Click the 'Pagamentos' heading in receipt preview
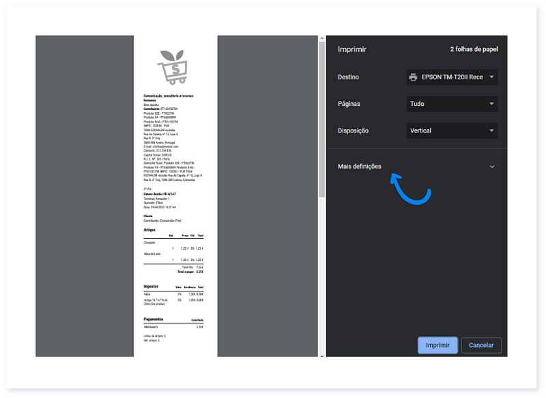This screenshot has width=546, height=398. 153,319
